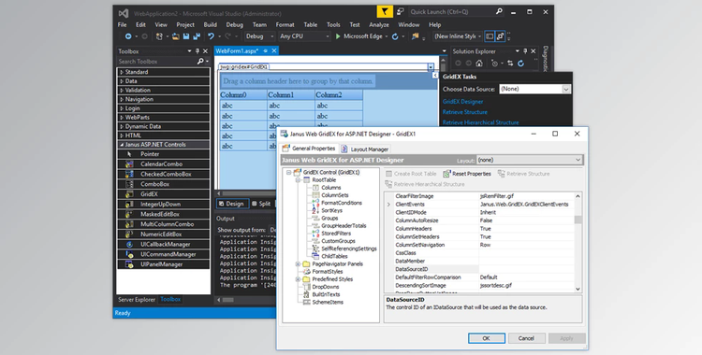The image size is (702, 355).
Task: Open the Choose Data Source dropdown
Action: coord(566,89)
